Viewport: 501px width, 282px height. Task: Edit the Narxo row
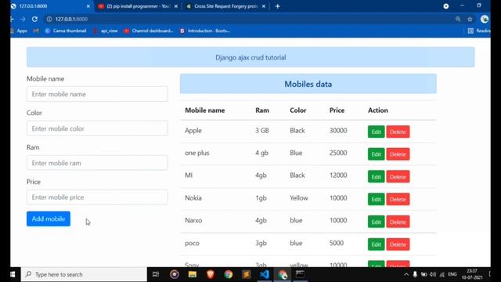point(376,222)
